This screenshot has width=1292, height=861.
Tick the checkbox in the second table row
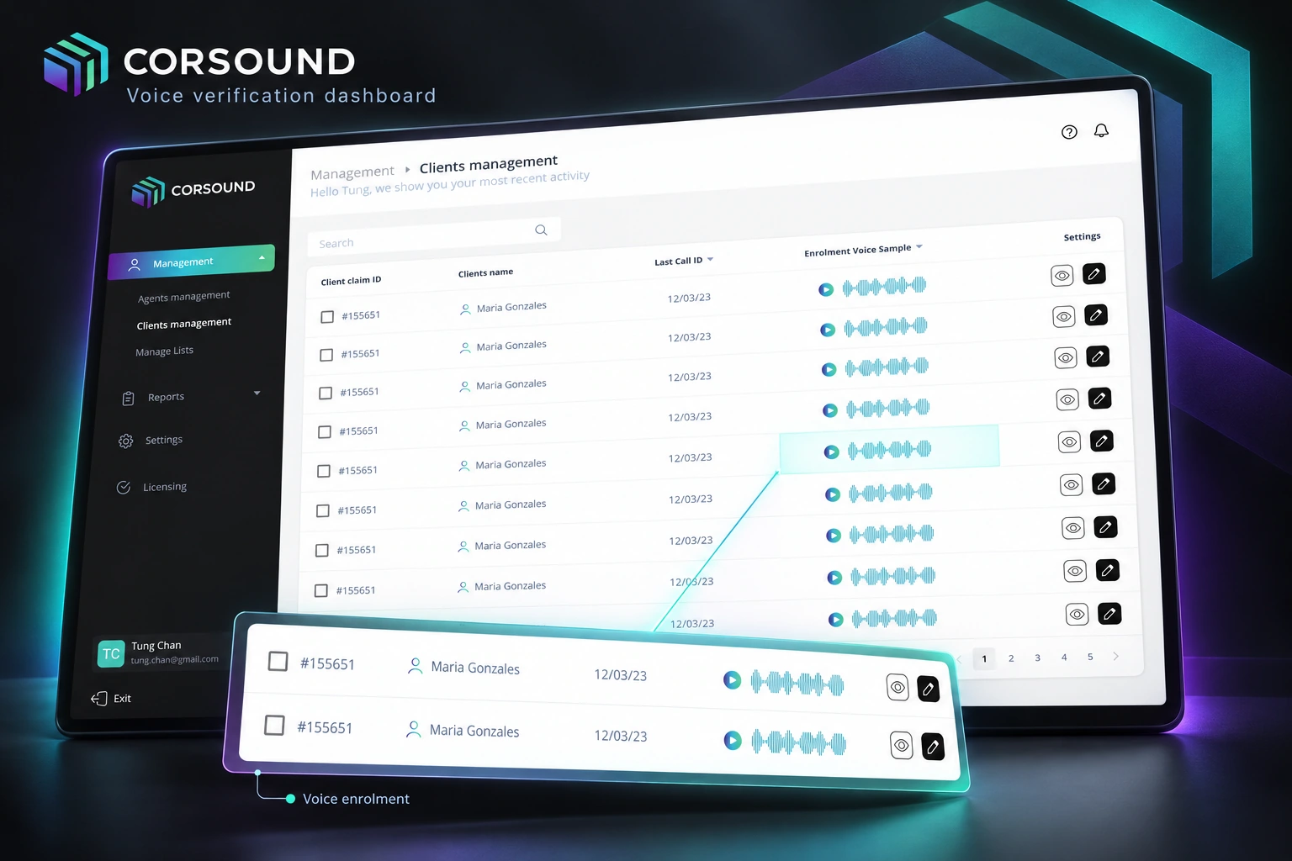[326, 355]
